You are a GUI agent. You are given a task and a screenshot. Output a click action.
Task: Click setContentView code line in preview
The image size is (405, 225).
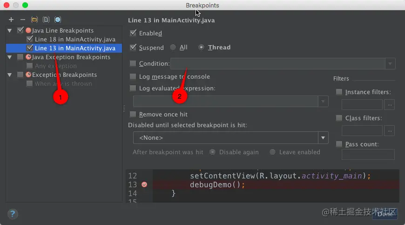pyautogui.click(x=281, y=176)
